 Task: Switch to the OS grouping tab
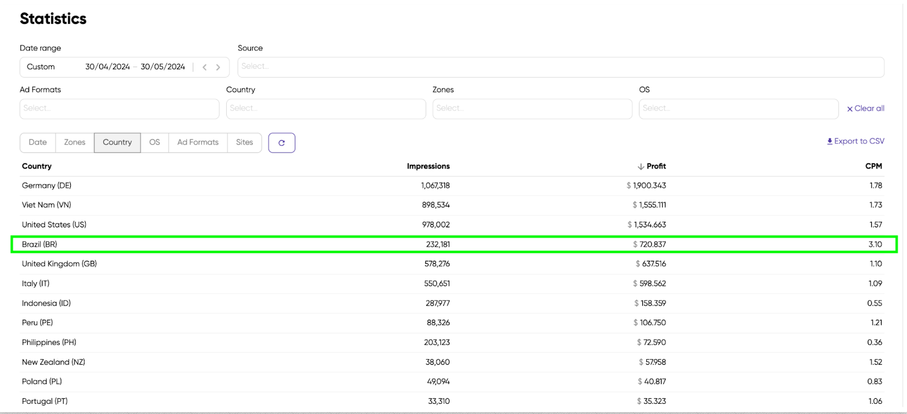coord(155,142)
